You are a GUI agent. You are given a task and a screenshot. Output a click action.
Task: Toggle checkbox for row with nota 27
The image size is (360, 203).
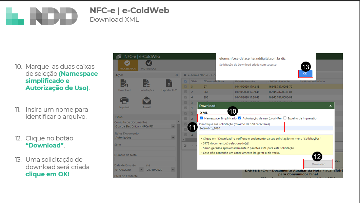(x=186, y=87)
